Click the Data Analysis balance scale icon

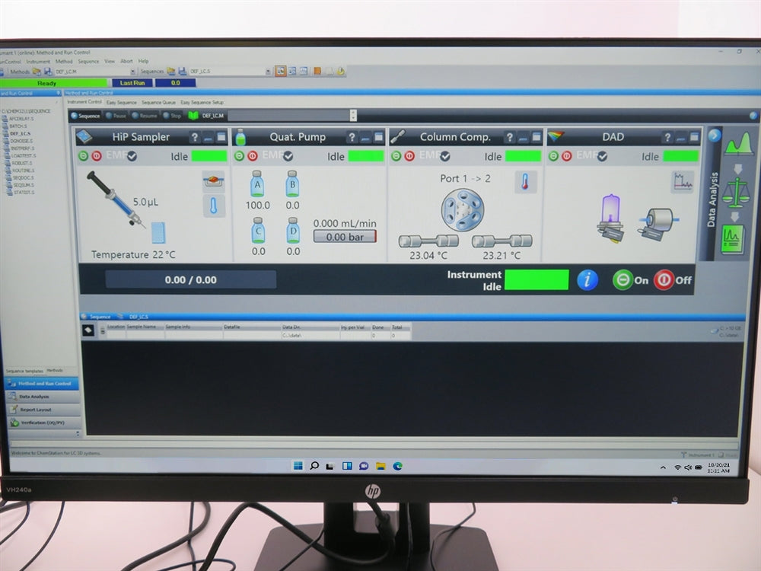pyautogui.click(x=735, y=193)
